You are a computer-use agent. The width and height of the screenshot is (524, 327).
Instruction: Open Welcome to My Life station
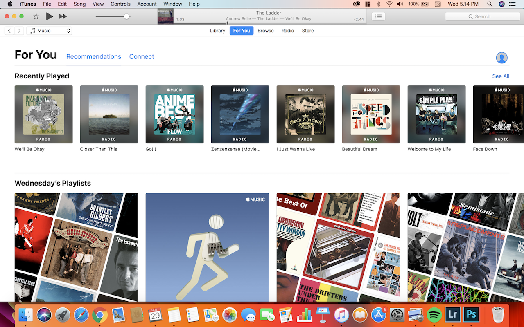[x=436, y=114]
